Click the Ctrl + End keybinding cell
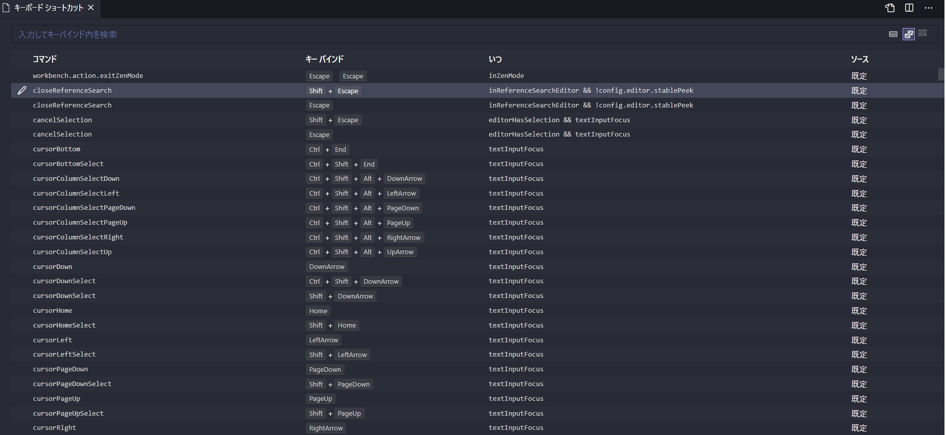 327,150
